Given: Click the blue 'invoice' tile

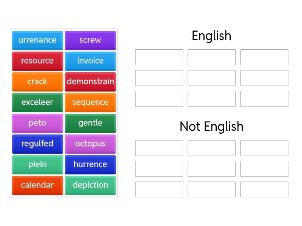Looking at the screenshot, I should [90, 61].
